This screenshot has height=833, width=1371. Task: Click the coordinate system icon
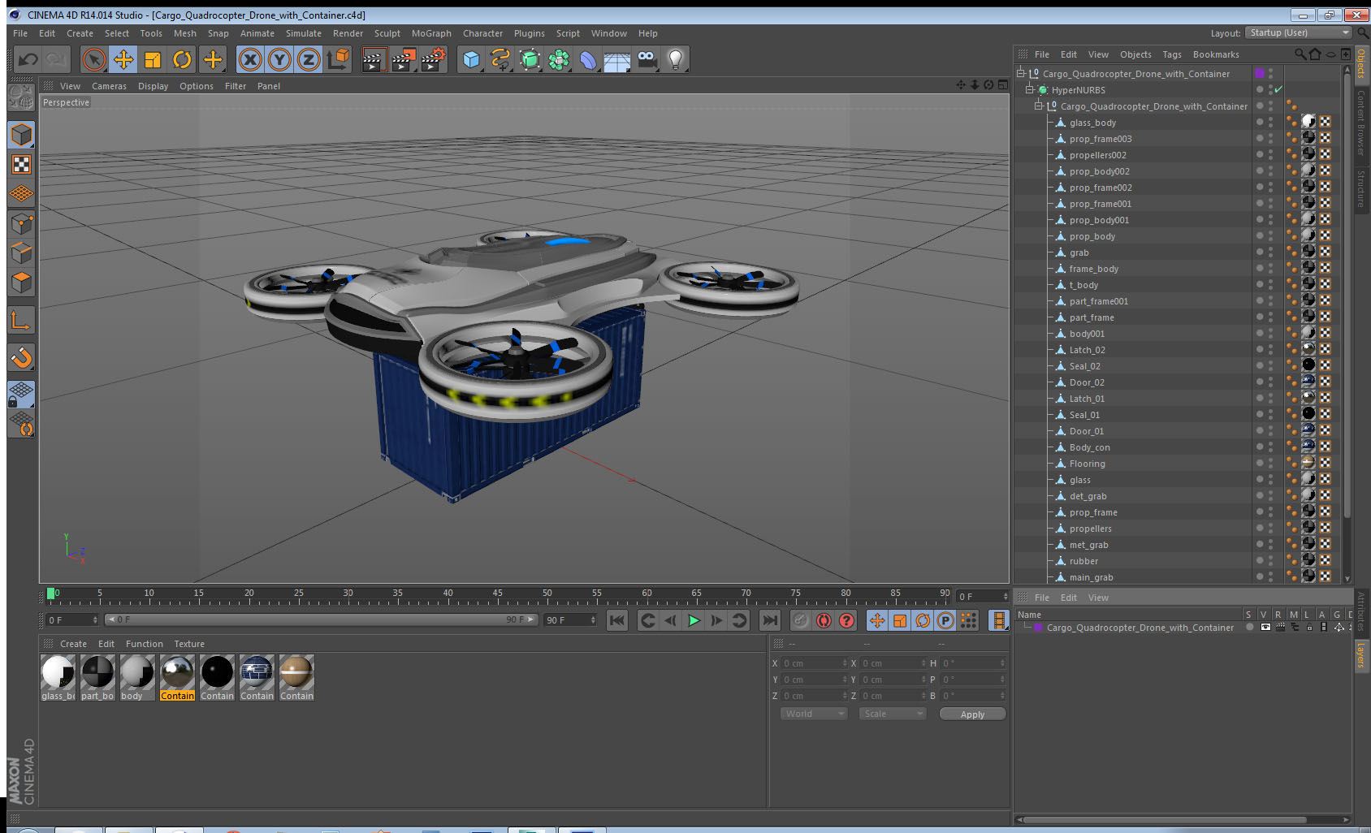tap(339, 59)
